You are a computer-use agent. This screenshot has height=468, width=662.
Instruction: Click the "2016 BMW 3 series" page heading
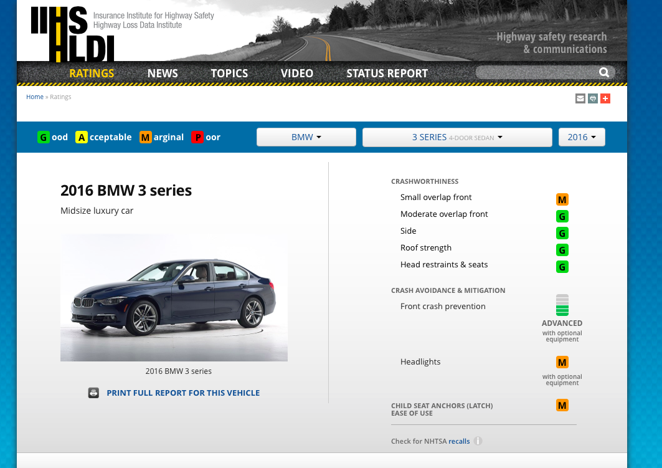point(126,191)
